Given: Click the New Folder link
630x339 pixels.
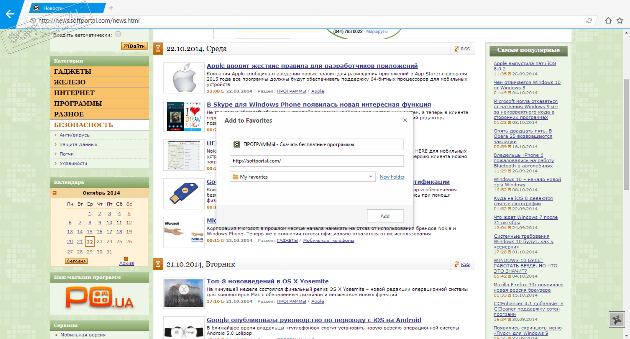Looking at the screenshot, I should click(392, 177).
